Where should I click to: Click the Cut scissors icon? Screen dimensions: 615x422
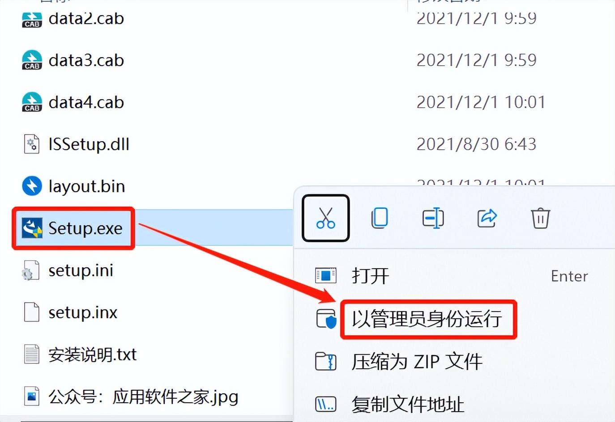[x=325, y=218]
